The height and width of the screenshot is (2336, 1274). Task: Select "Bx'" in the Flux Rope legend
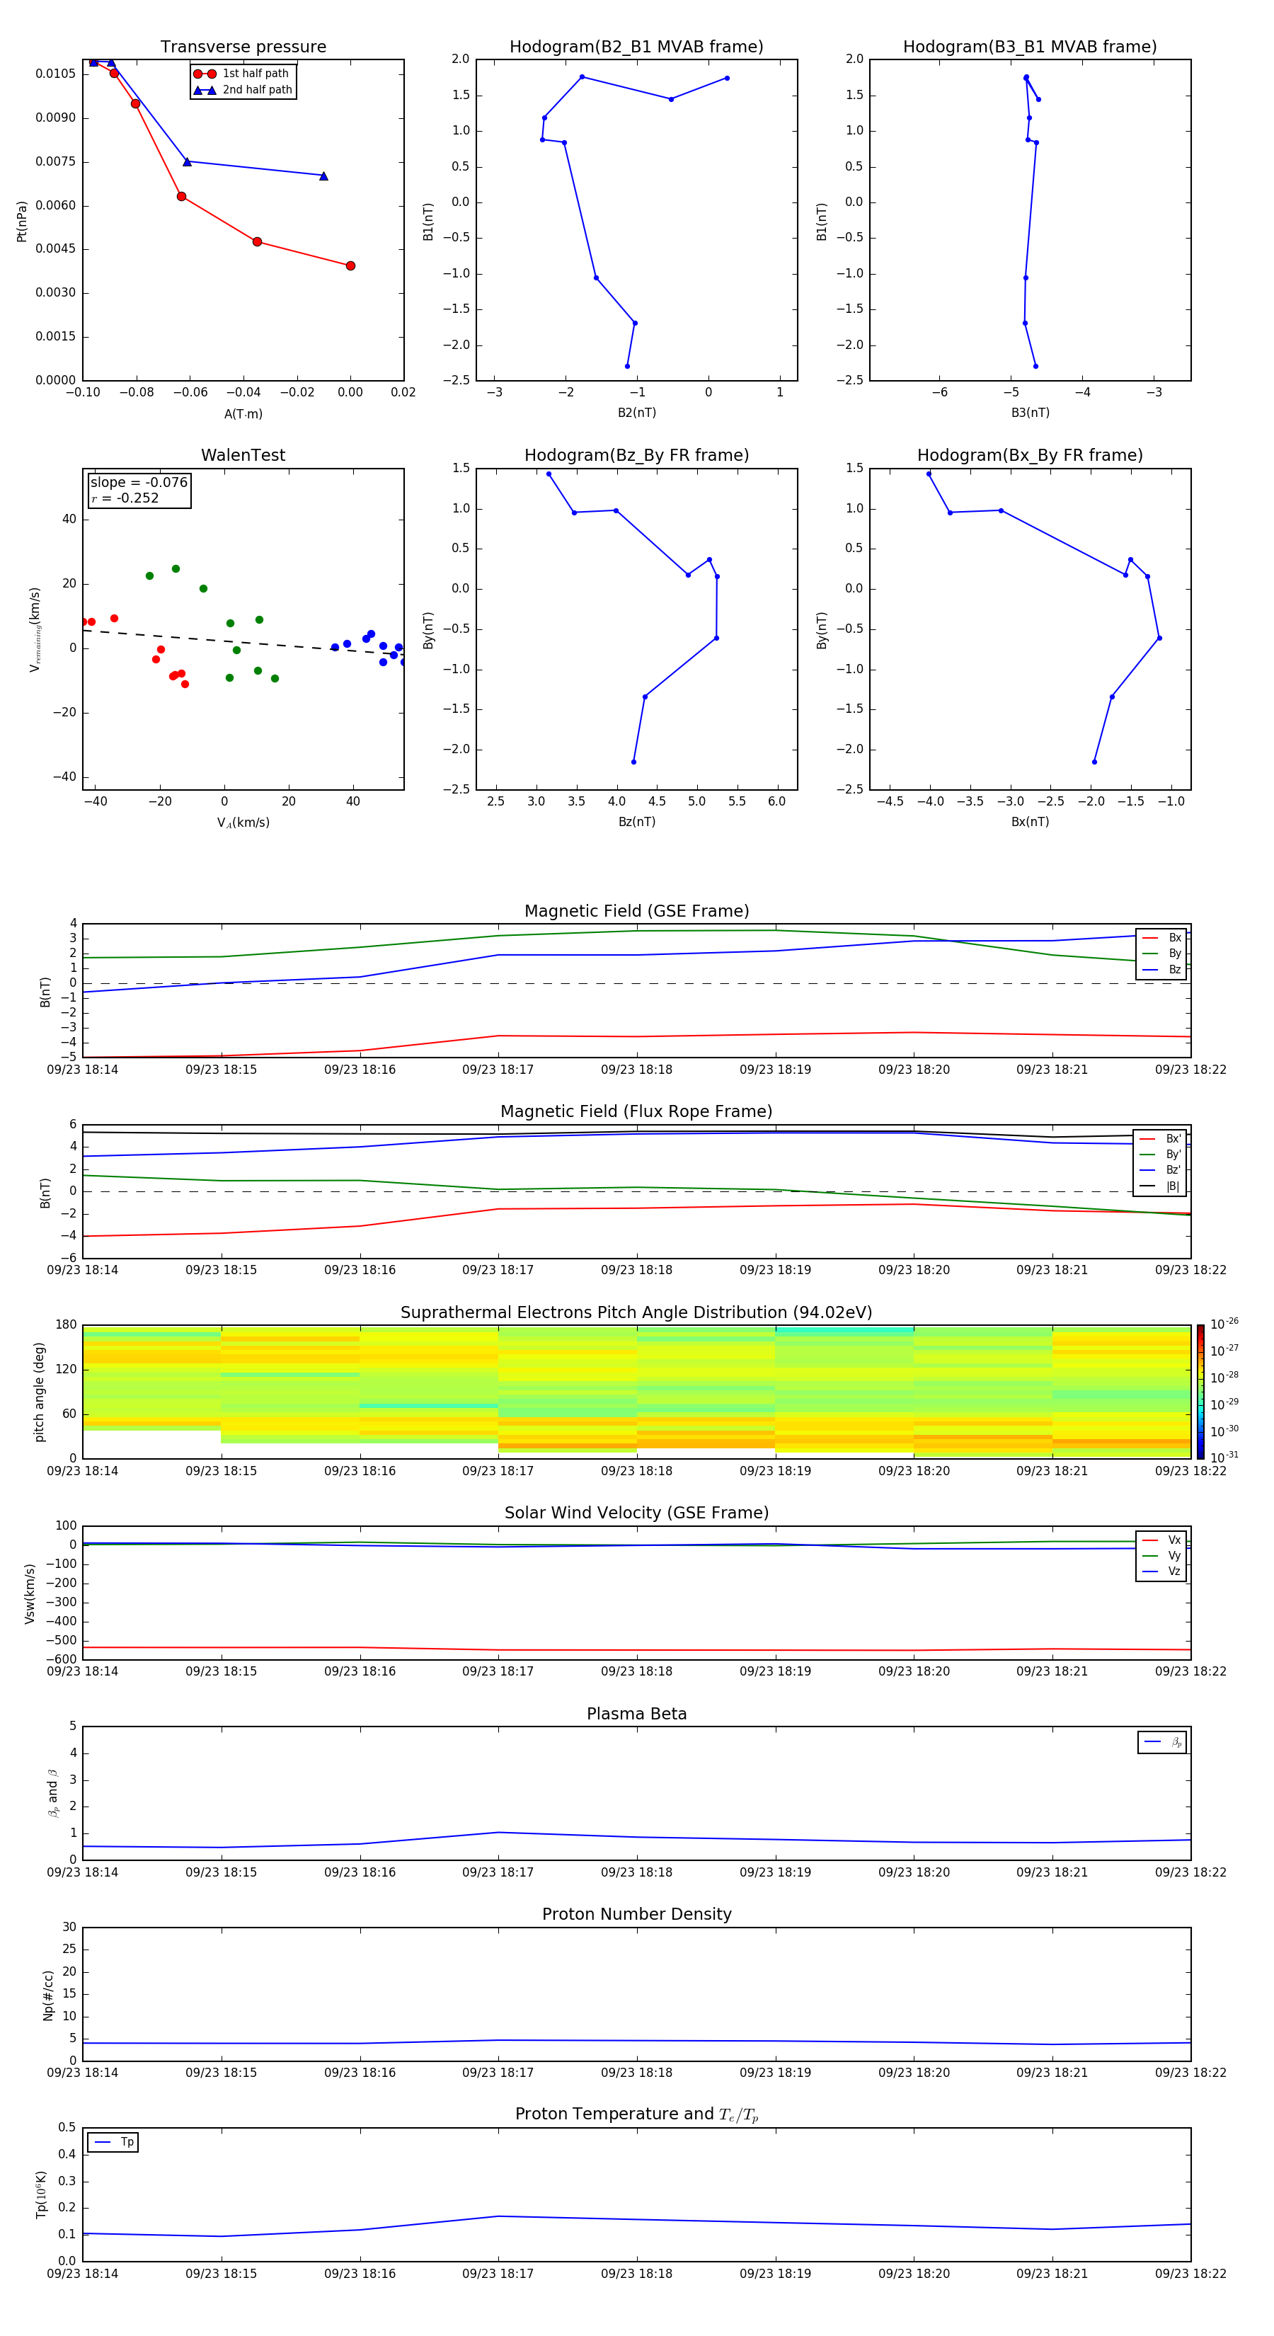tap(1161, 1139)
